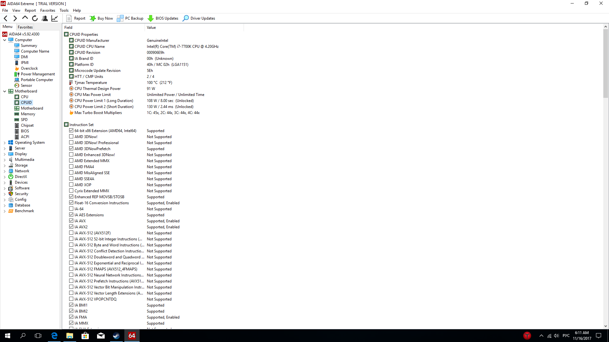The image size is (609, 342).
Task: Select the Power Management tree icon
Action: [x=17, y=74]
